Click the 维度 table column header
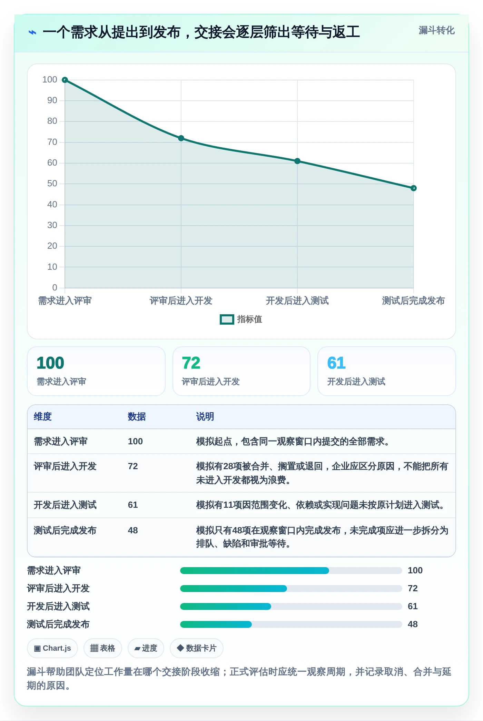Screen dimensions: 483x721 43,417
